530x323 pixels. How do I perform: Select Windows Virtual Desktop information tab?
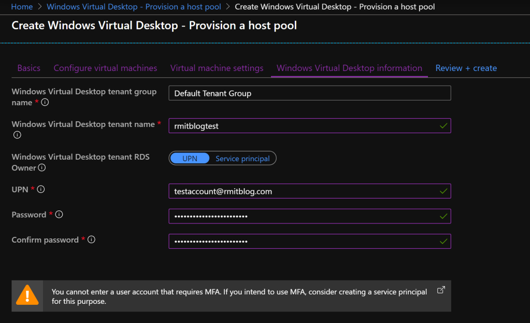(x=349, y=68)
